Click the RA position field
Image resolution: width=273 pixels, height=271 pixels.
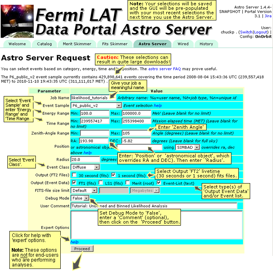coord(94,141)
